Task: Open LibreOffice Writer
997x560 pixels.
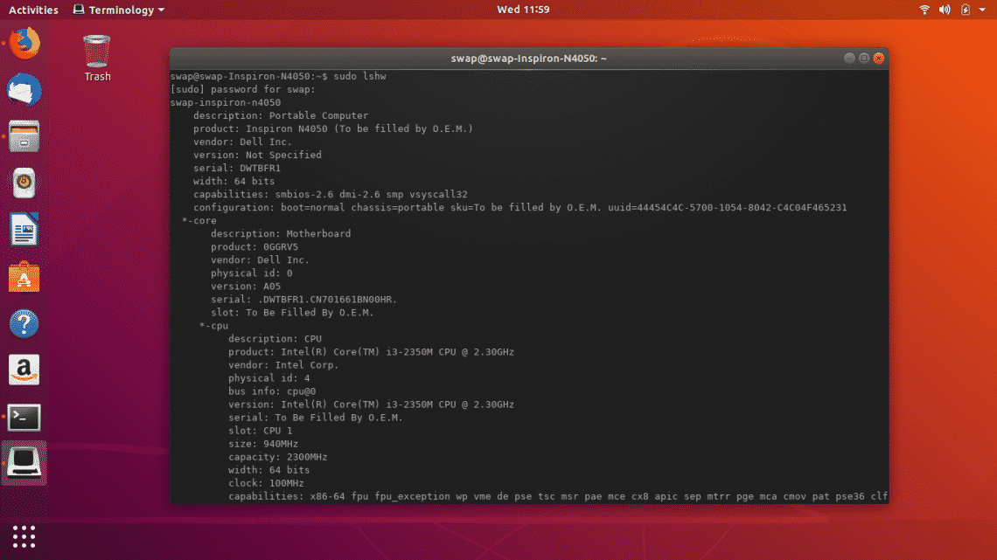Action: coord(24,230)
